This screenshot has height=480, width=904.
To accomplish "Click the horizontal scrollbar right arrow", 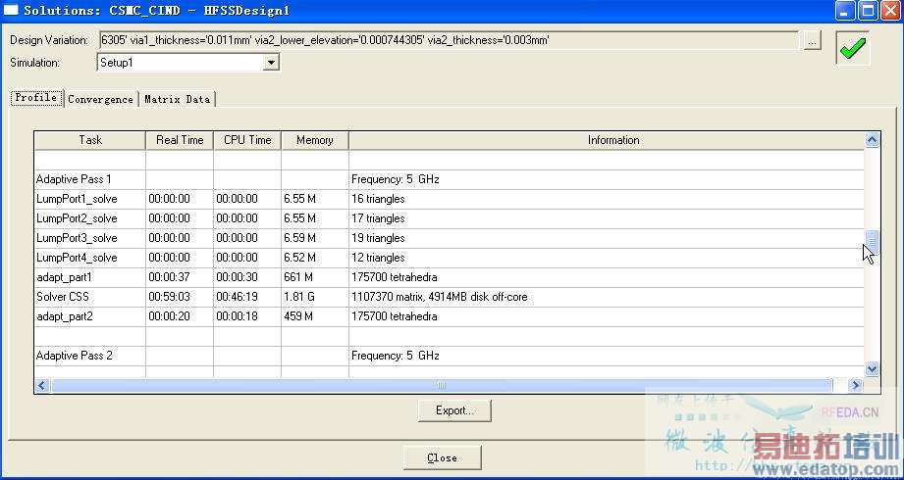I will [856, 385].
